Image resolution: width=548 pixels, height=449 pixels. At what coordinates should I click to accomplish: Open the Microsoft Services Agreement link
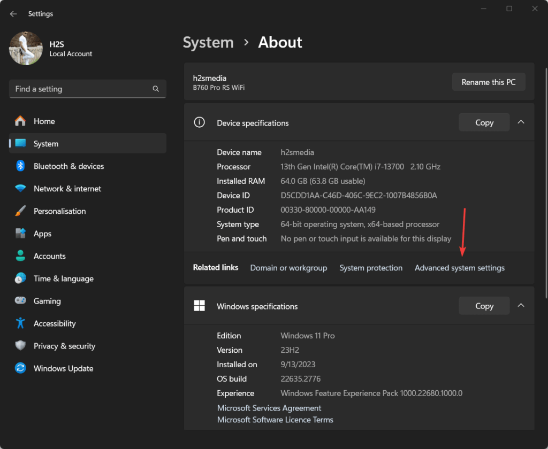[x=269, y=408]
